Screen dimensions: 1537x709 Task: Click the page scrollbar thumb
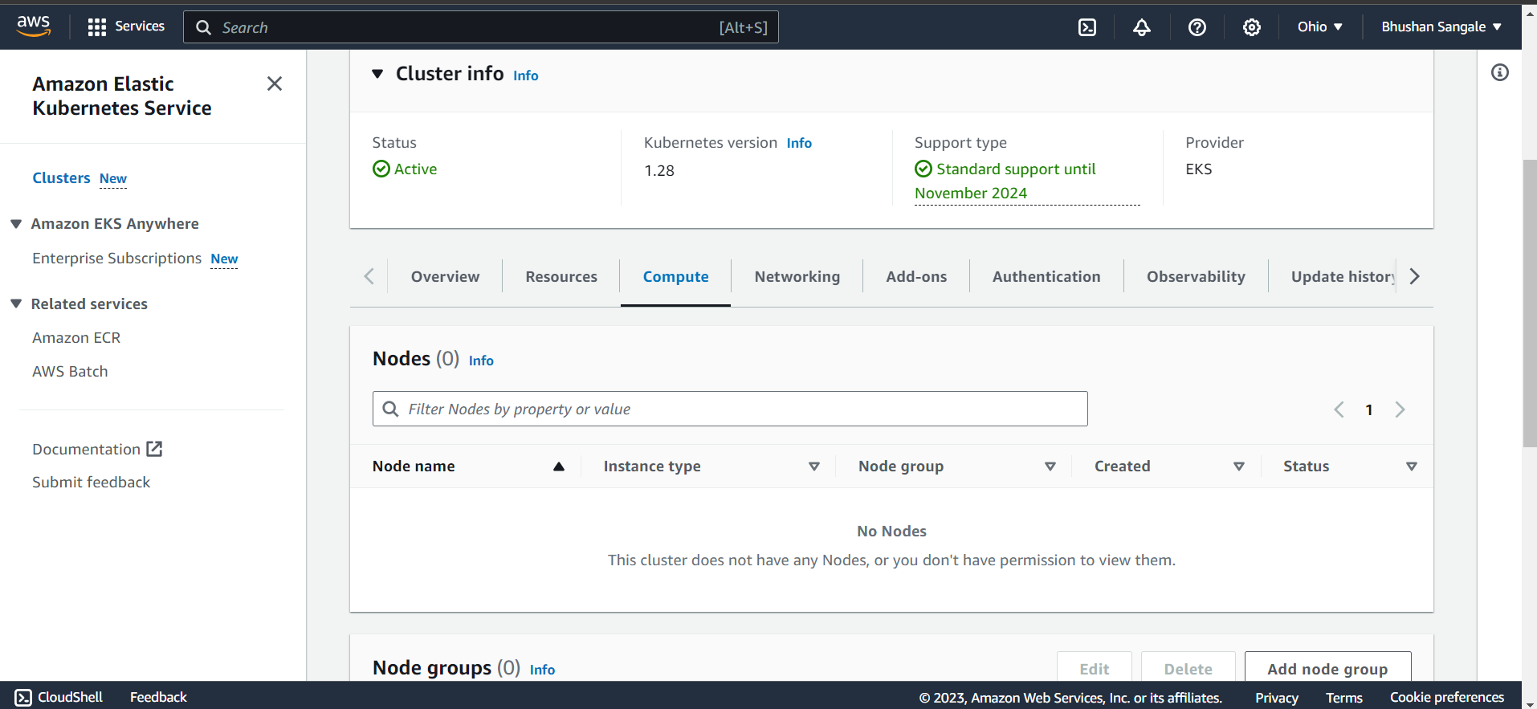pyautogui.click(x=1529, y=304)
